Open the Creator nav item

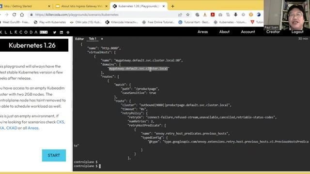coord(273,32)
